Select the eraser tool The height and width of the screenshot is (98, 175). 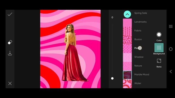pyautogui.click(x=10, y=42)
